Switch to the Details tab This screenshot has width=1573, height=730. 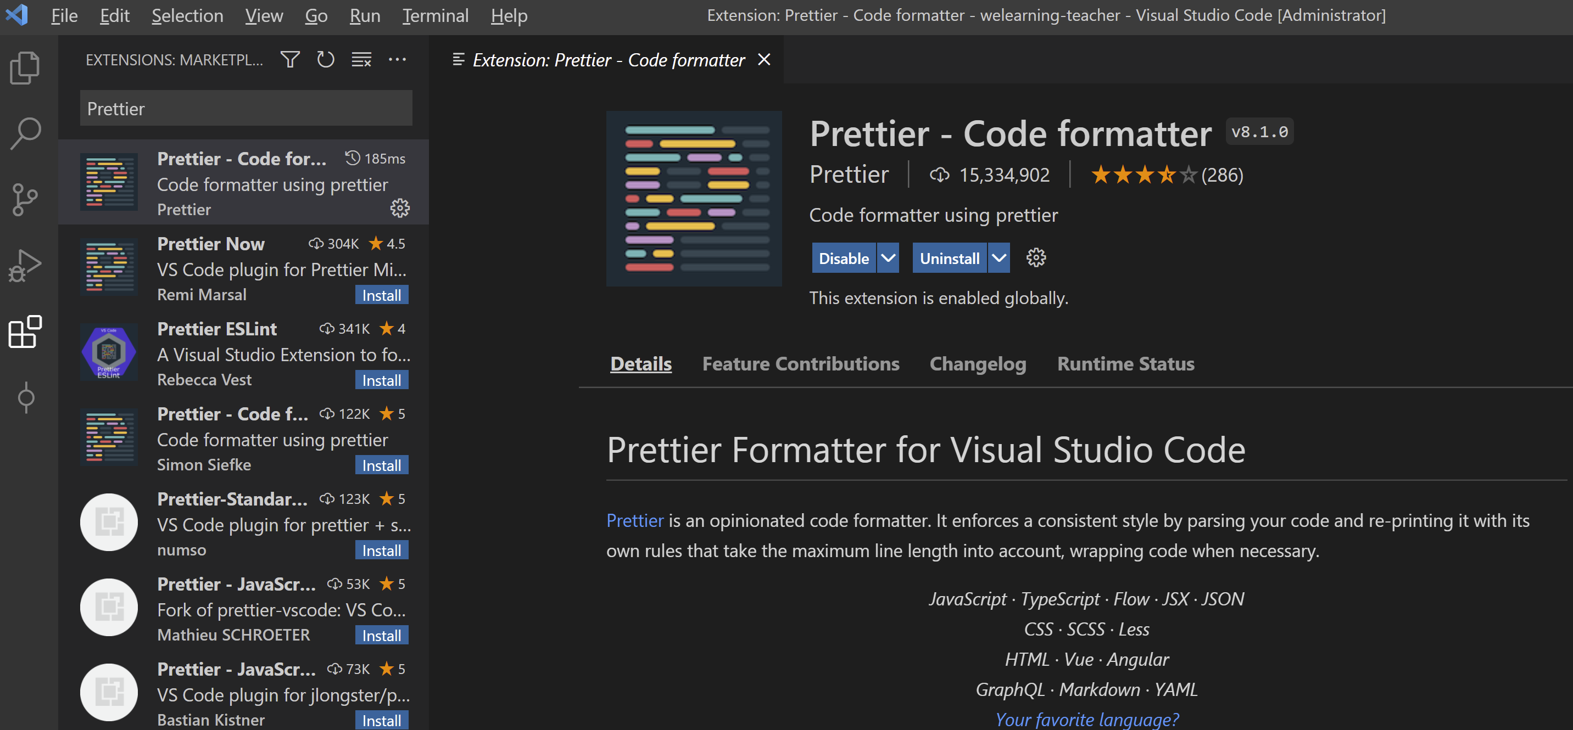pos(640,364)
